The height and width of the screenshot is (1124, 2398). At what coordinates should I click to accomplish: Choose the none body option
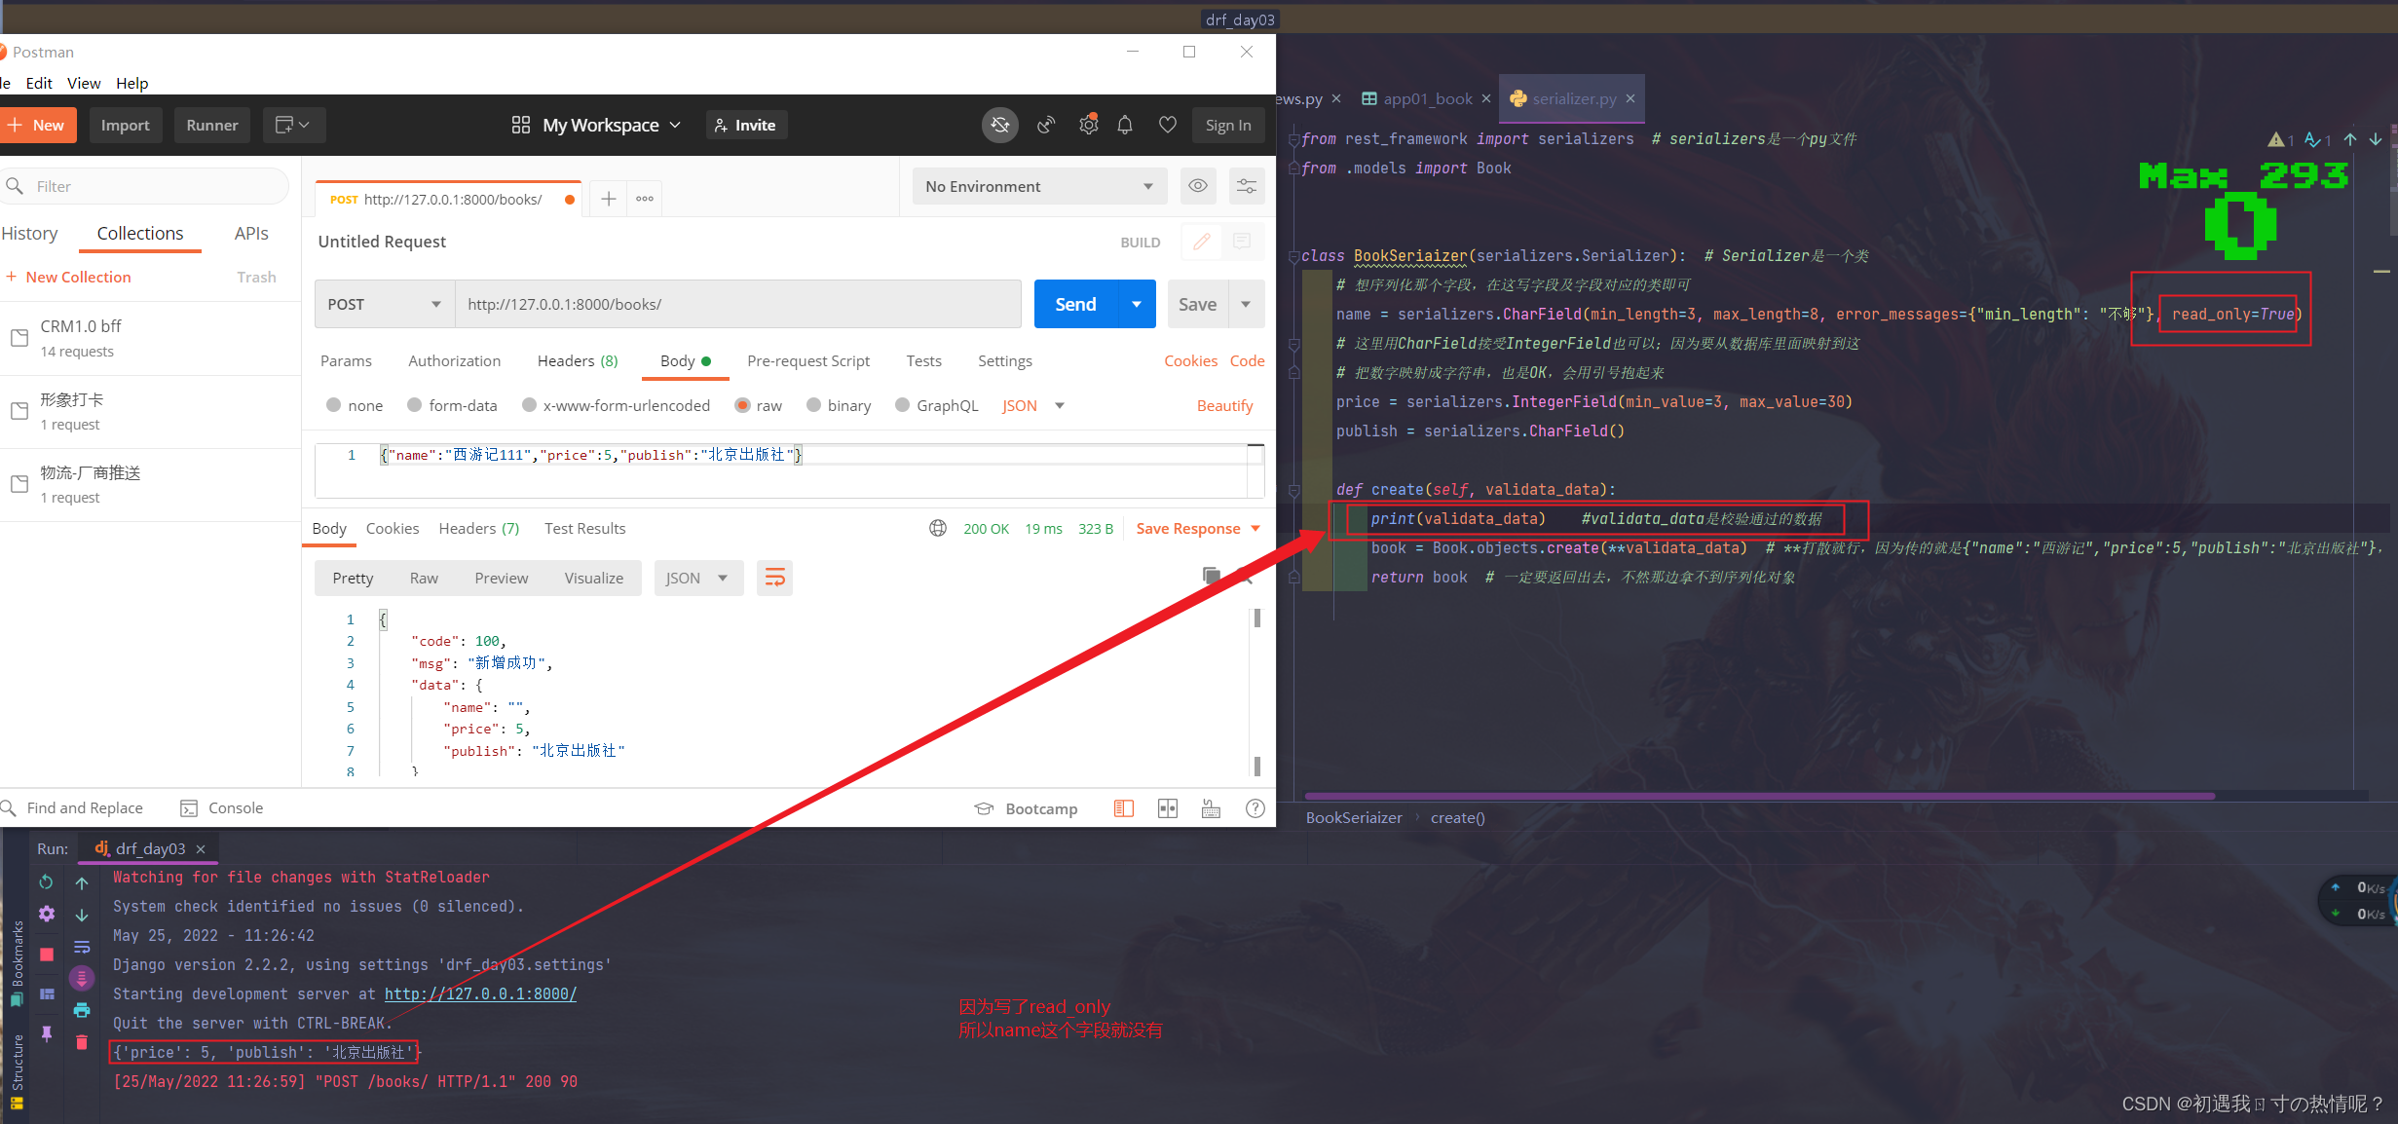355,405
